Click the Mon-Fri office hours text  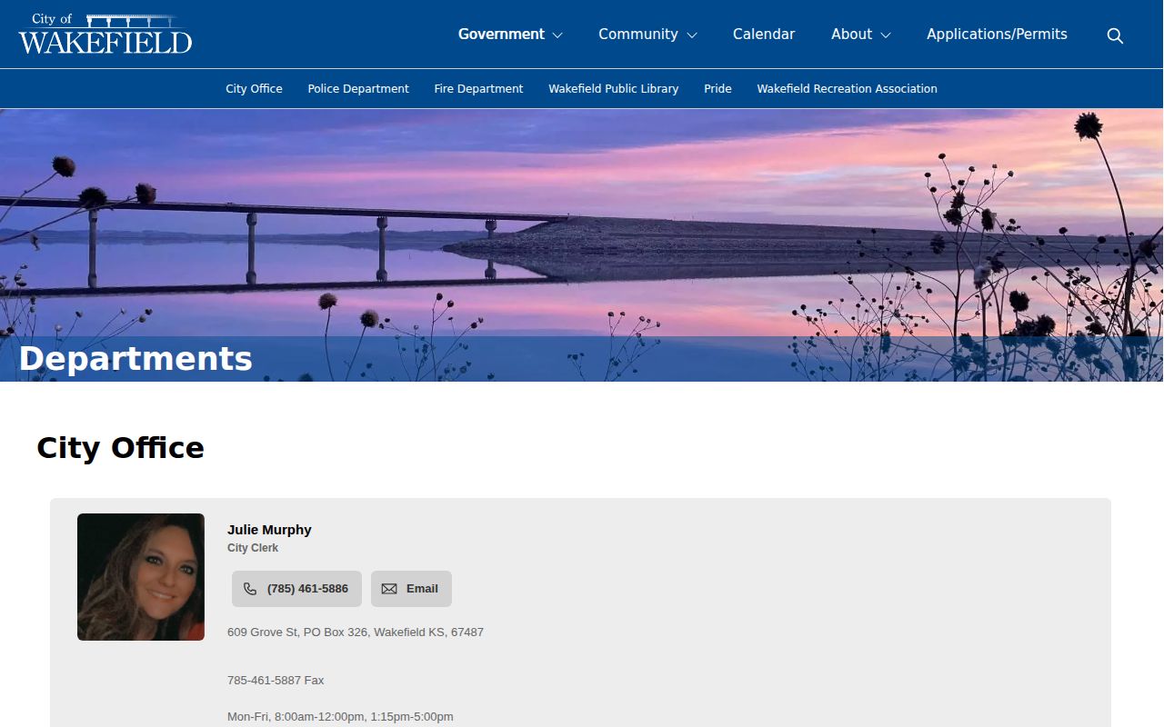(340, 717)
